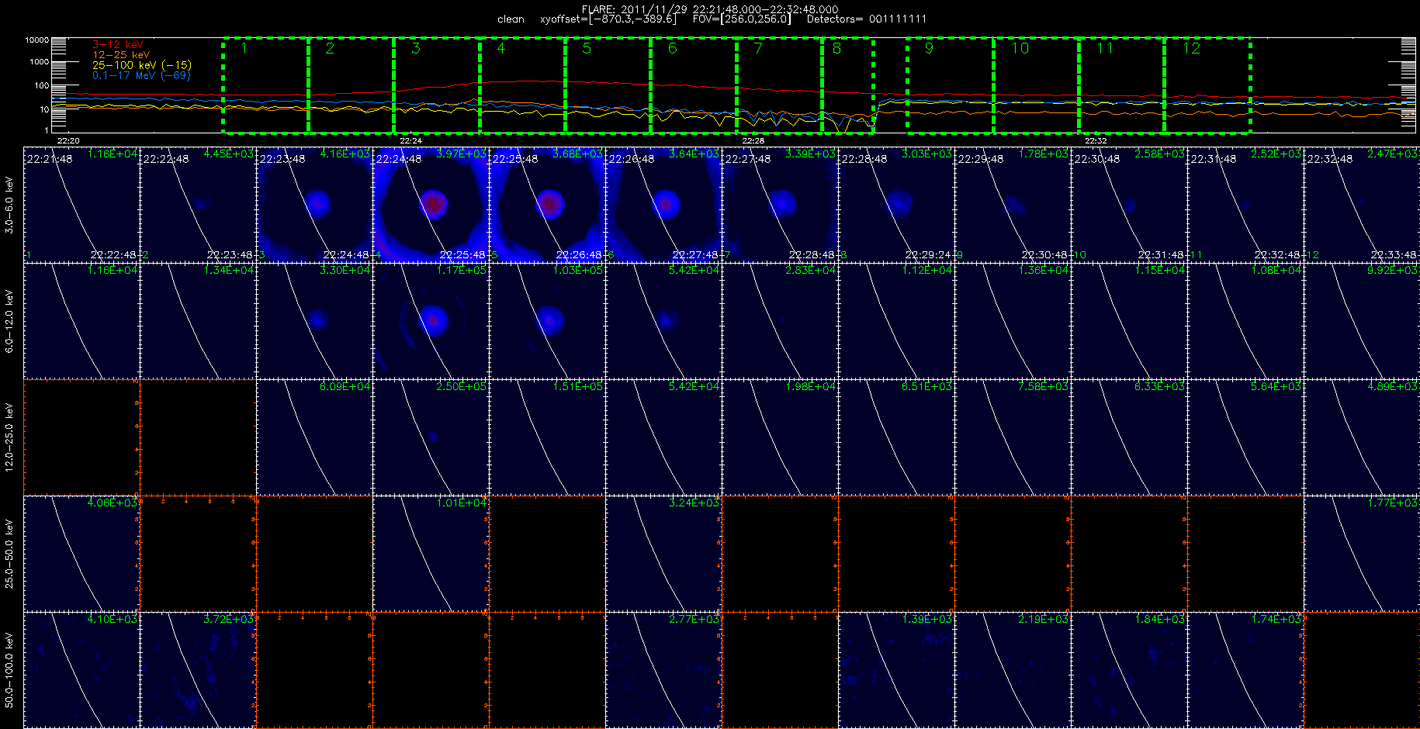The height and width of the screenshot is (729, 1420).
Task: Open the 25.0-50.0 keV image with peak 1.01E+04
Action: [x=431, y=554]
